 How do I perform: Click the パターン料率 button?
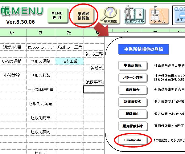pyautogui.click(x=133, y=77)
